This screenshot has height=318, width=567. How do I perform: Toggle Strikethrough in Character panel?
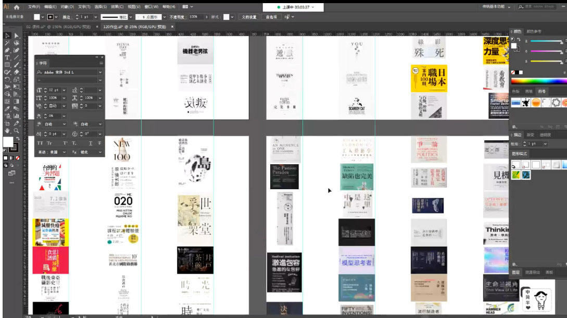point(99,143)
